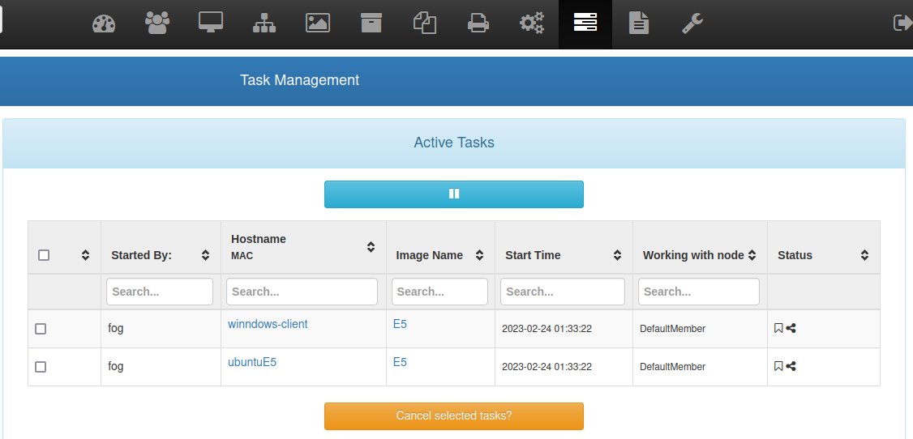Open E5 image link for winndows-client
The height and width of the screenshot is (439, 913).
pyautogui.click(x=400, y=324)
